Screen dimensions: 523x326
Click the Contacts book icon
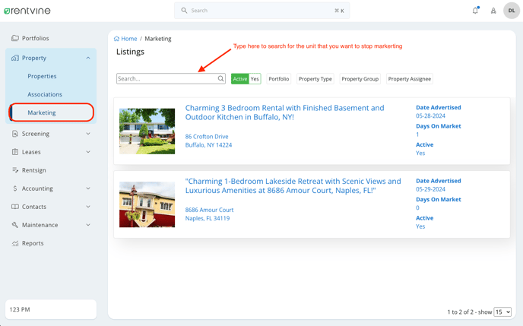point(15,207)
